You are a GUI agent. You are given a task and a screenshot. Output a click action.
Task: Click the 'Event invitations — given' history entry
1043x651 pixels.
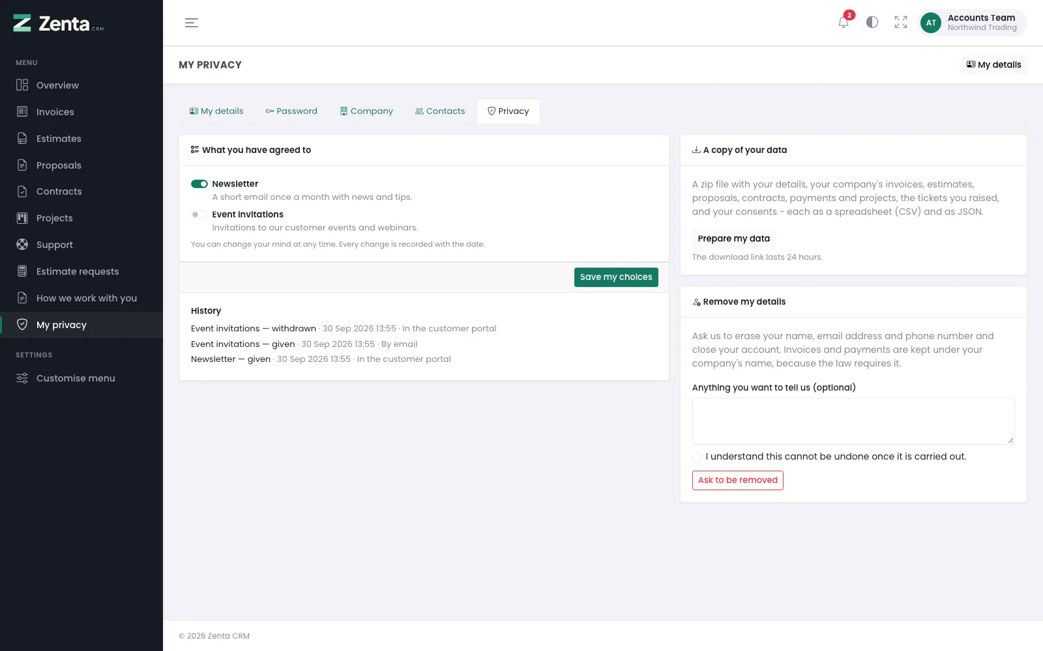[x=304, y=344]
